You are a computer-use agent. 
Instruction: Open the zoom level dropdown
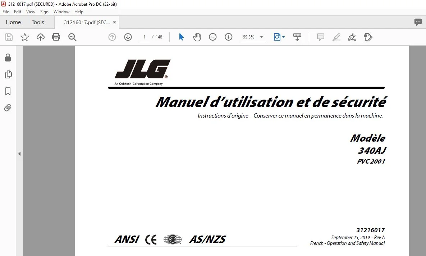(261, 37)
